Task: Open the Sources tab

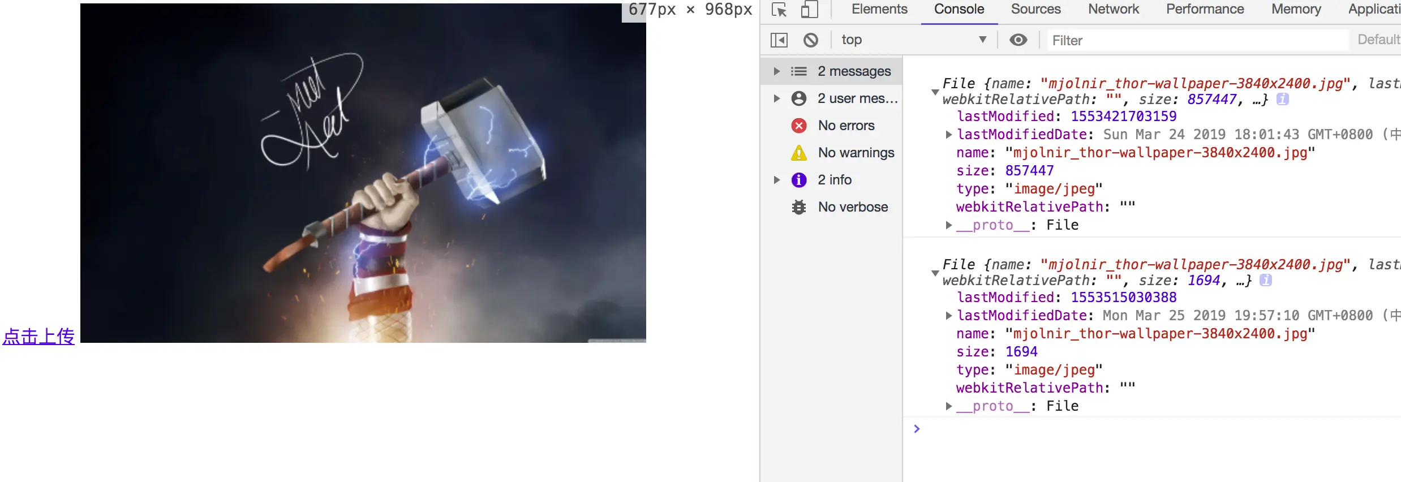Action: click(x=1035, y=10)
